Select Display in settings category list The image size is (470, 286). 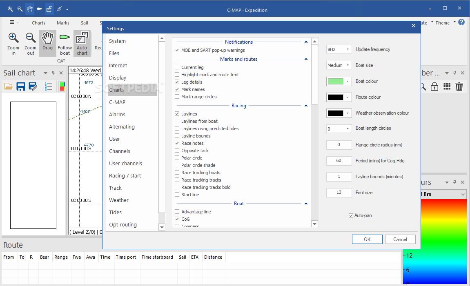[118, 78]
